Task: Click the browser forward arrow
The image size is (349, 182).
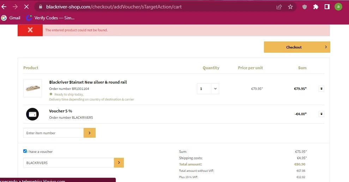Action: tap(15, 7)
